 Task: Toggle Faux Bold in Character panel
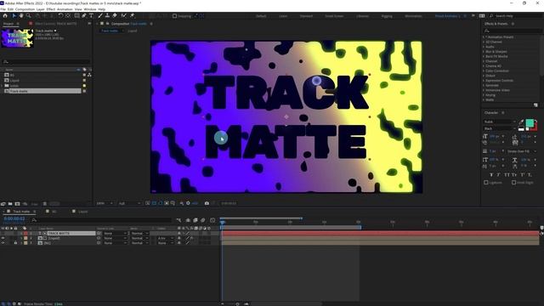(x=491, y=175)
